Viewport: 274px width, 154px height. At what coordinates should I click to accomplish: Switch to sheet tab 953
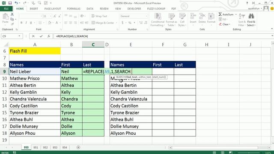(55, 148)
